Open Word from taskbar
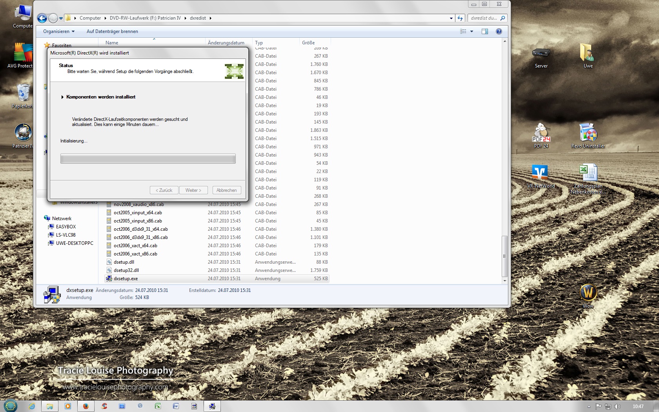Screen dimensions: 659x412 (x=176, y=406)
